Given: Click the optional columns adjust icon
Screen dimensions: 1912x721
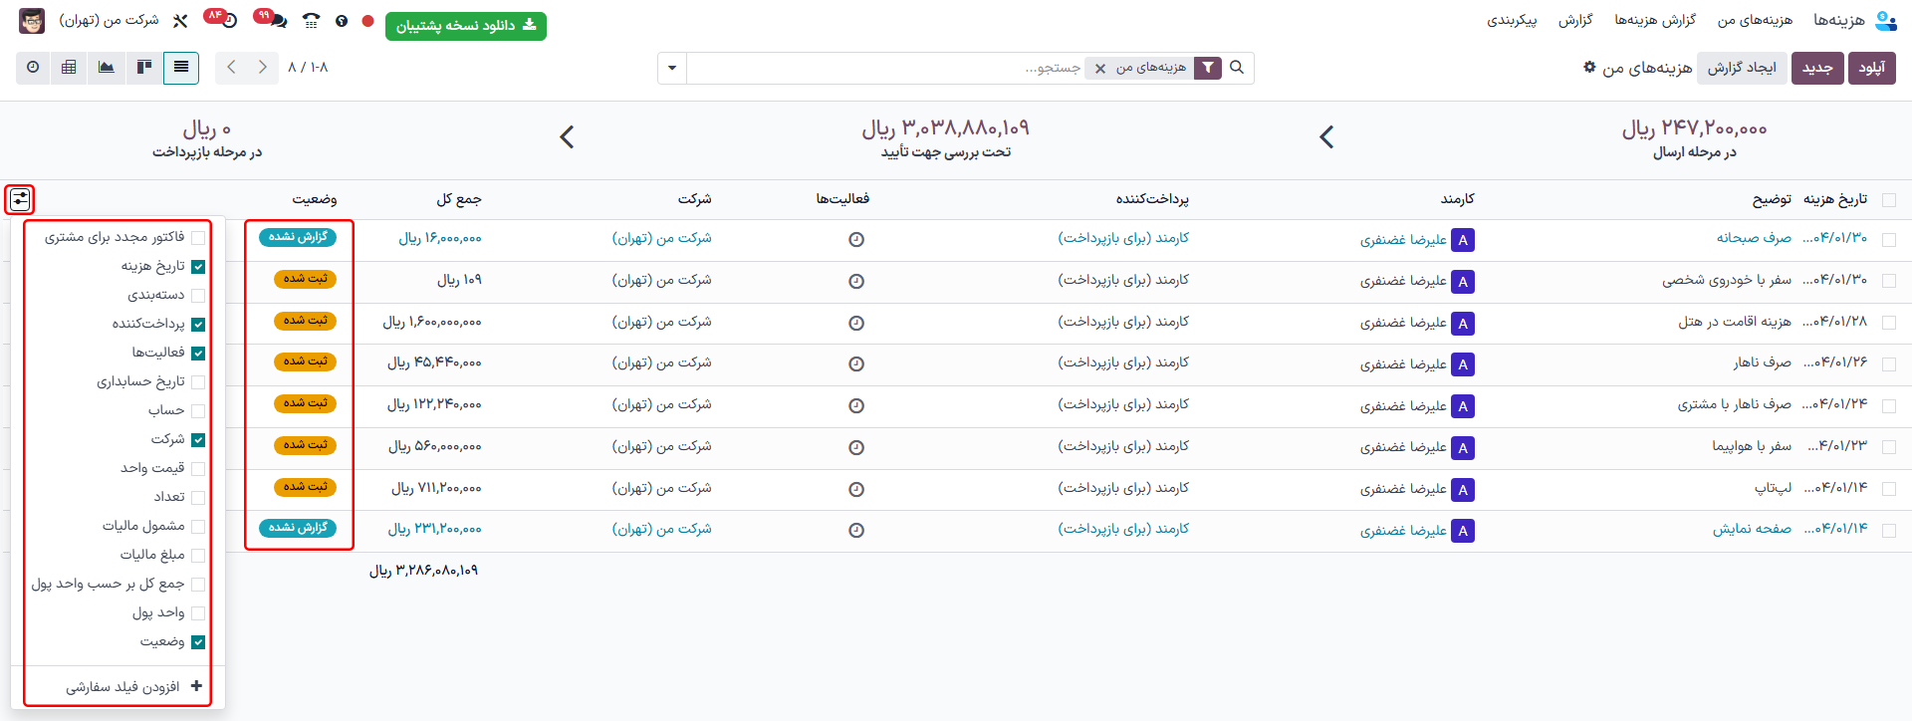Looking at the screenshot, I should (20, 199).
